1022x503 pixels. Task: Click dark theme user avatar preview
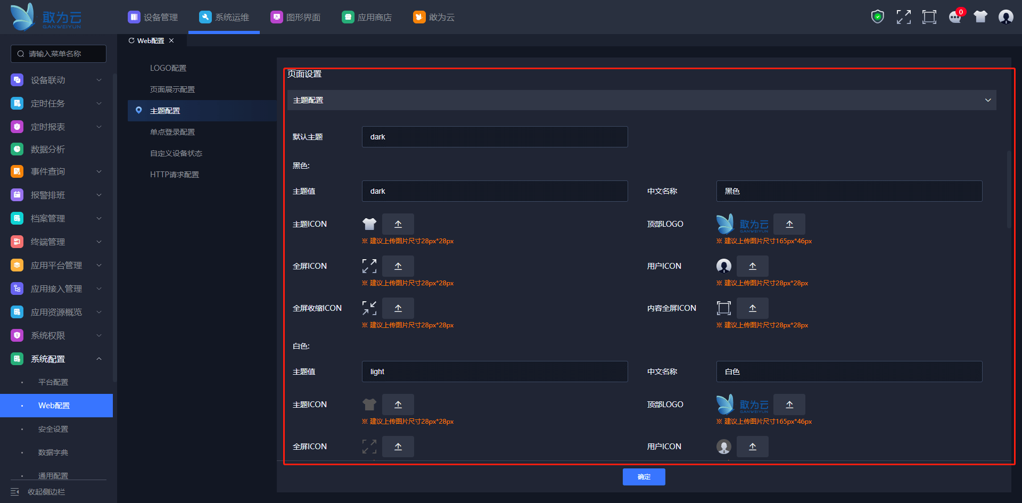coord(724,266)
